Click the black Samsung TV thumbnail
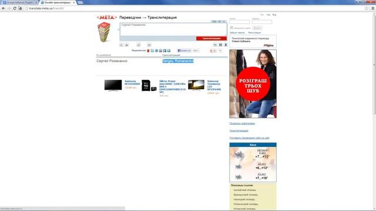 (113, 86)
